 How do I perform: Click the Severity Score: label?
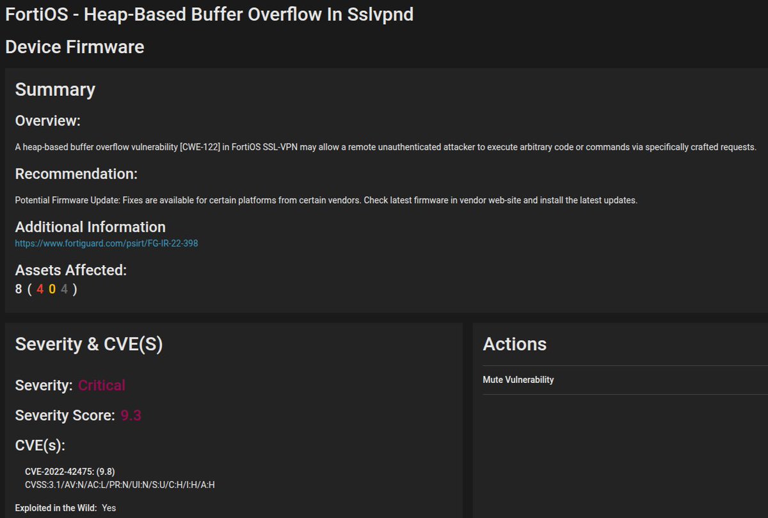pyautogui.click(x=65, y=416)
